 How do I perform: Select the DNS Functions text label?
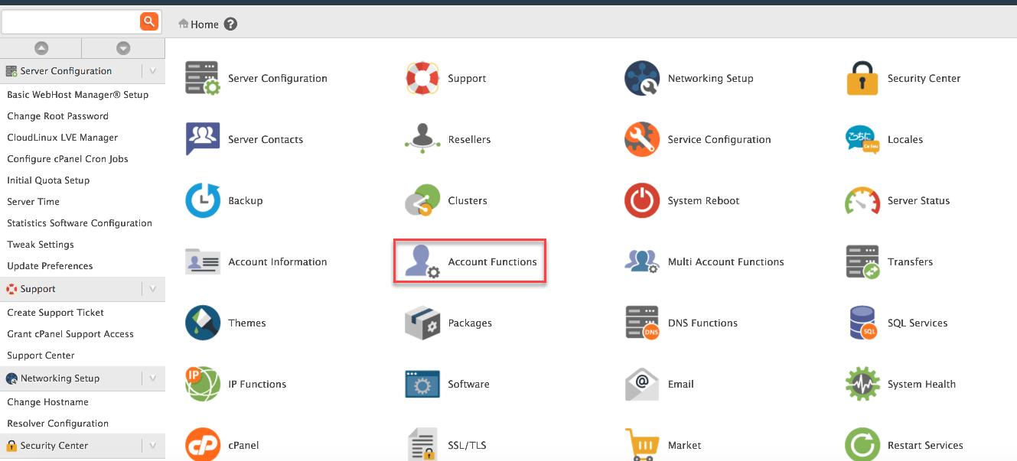point(702,323)
